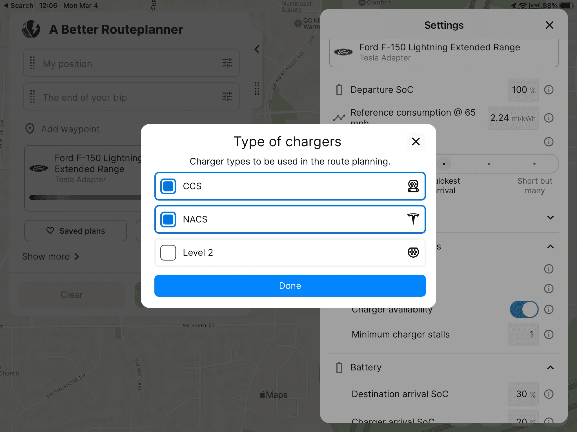Screen dimensions: 577x432
Task: Close the Type of chargers dialog
Action: (x=416, y=141)
